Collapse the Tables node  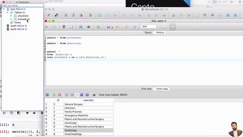coord(7,13)
